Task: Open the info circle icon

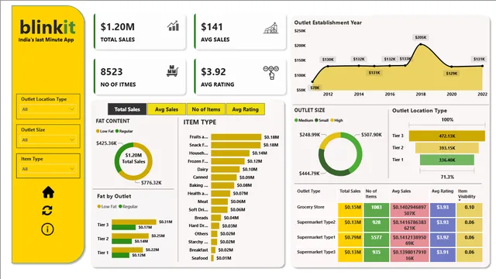Action: click(x=47, y=229)
